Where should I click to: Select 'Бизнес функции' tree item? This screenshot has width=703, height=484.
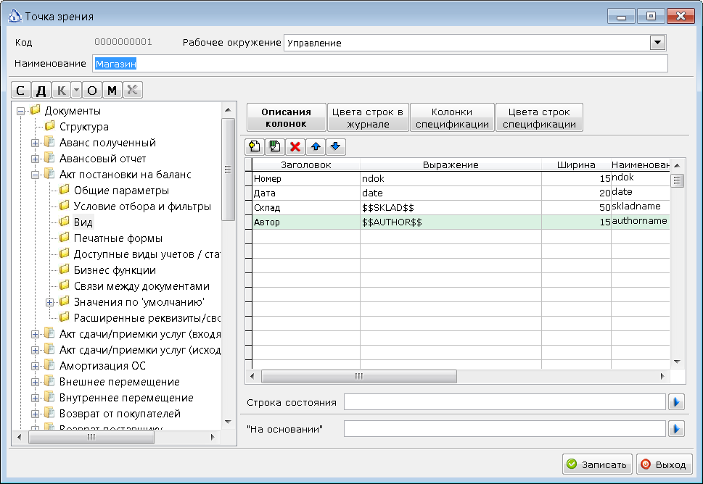[115, 270]
